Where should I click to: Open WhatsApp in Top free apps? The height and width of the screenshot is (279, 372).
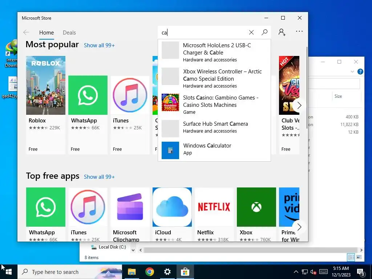point(46,214)
